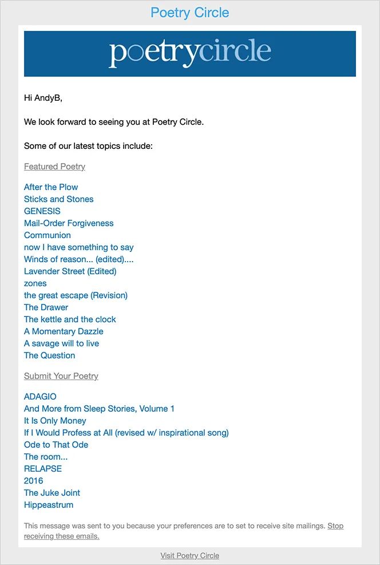
Task: Open Mail-Order Forgiveness topic
Action: [x=69, y=223]
